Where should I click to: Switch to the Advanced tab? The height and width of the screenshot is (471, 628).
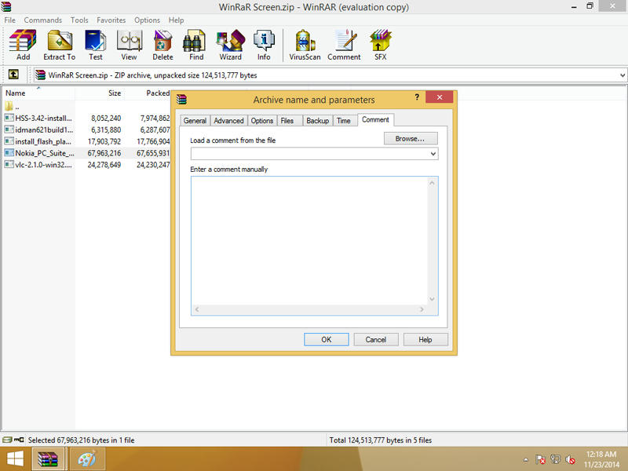(228, 121)
